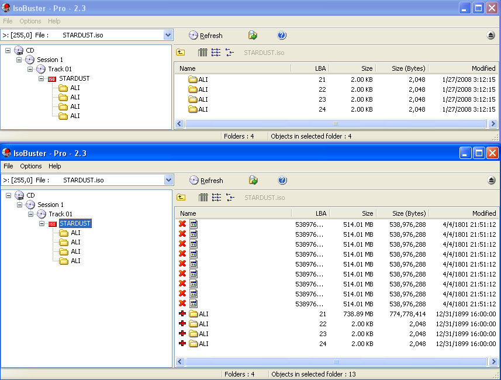Click Refresh in the upper IsoBuster window
This screenshot has width=501, height=380.
205,36
